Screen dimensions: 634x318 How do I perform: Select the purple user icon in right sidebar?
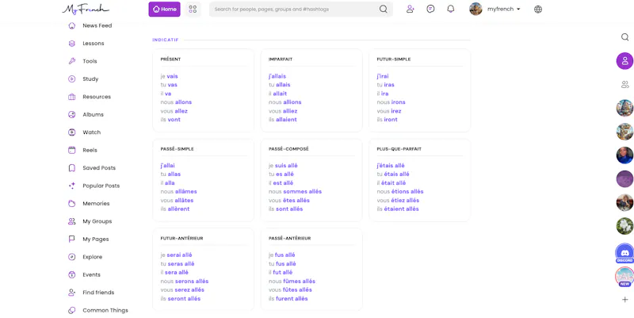(624, 61)
